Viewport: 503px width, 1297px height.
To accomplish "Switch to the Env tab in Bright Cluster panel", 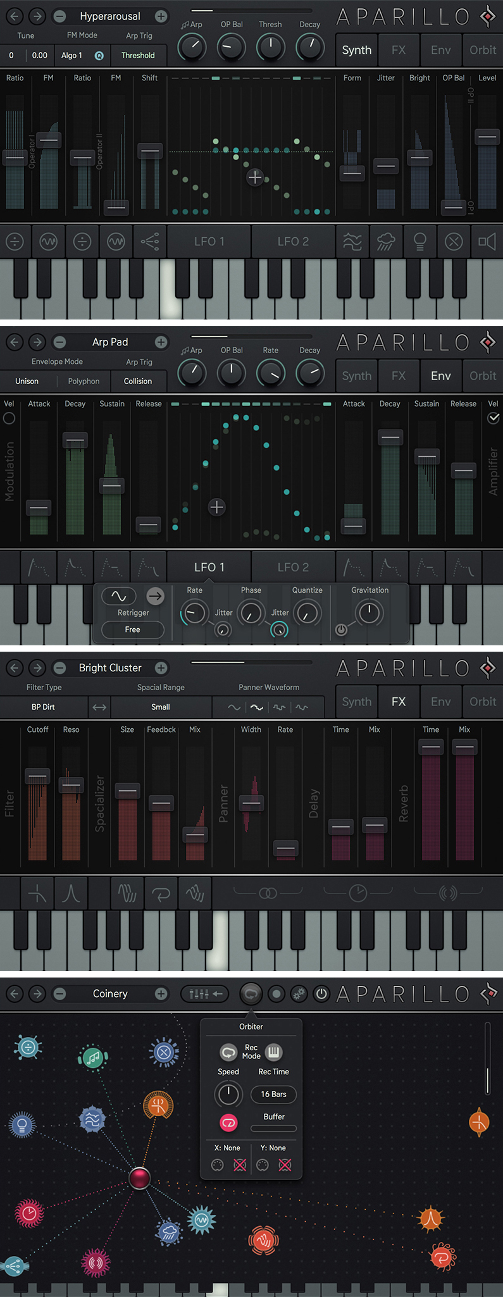I will coord(441,702).
